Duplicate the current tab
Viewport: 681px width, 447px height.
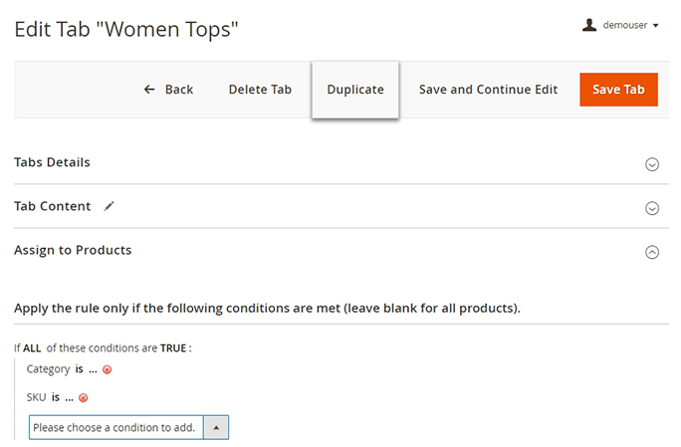[355, 90]
